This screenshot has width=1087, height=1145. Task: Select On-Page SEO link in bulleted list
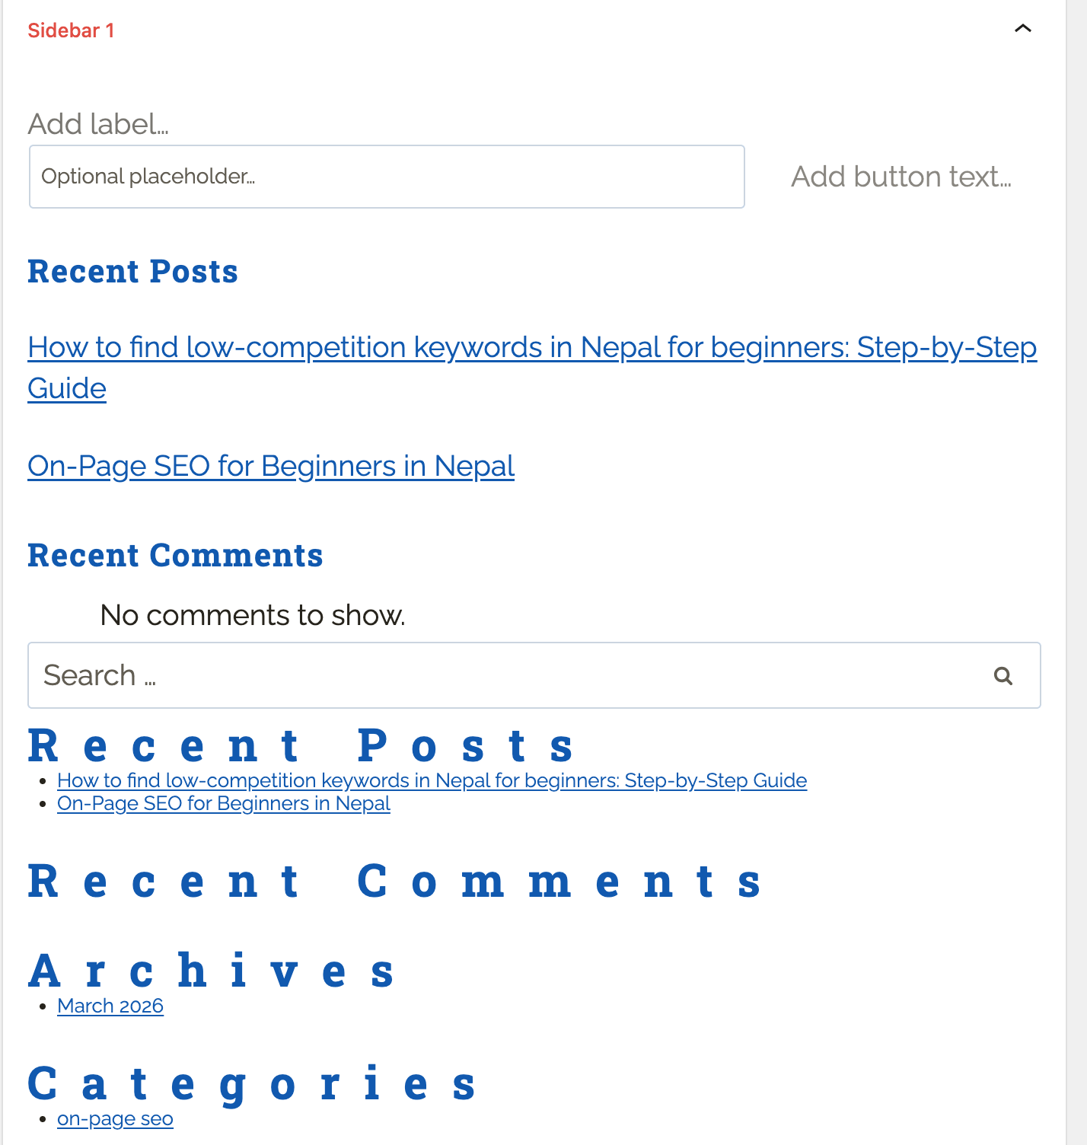(224, 802)
